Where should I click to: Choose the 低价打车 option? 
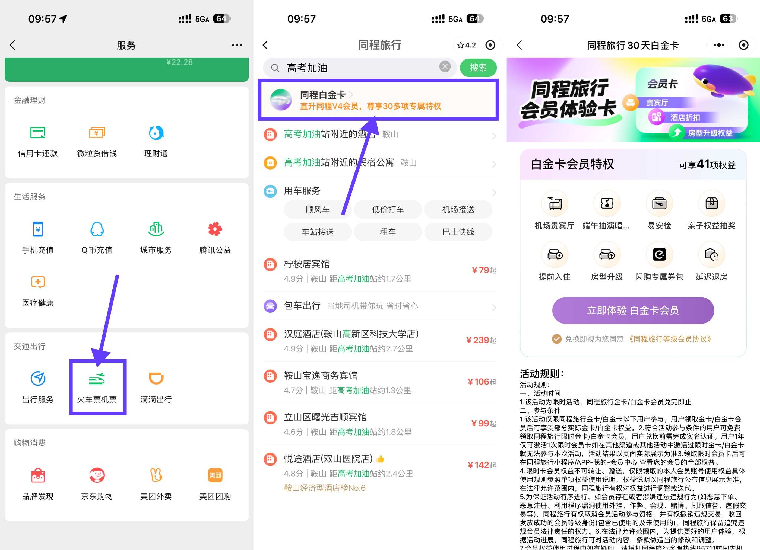pos(388,210)
